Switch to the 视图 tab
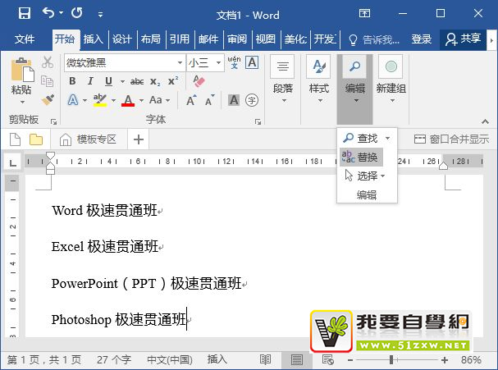Screen dimensions: 498x370 266,39
